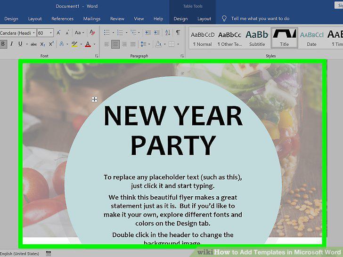This screenshot has width=343, height=257.
Task: Click the Tell me search field
Action: [x=260, y=18]
